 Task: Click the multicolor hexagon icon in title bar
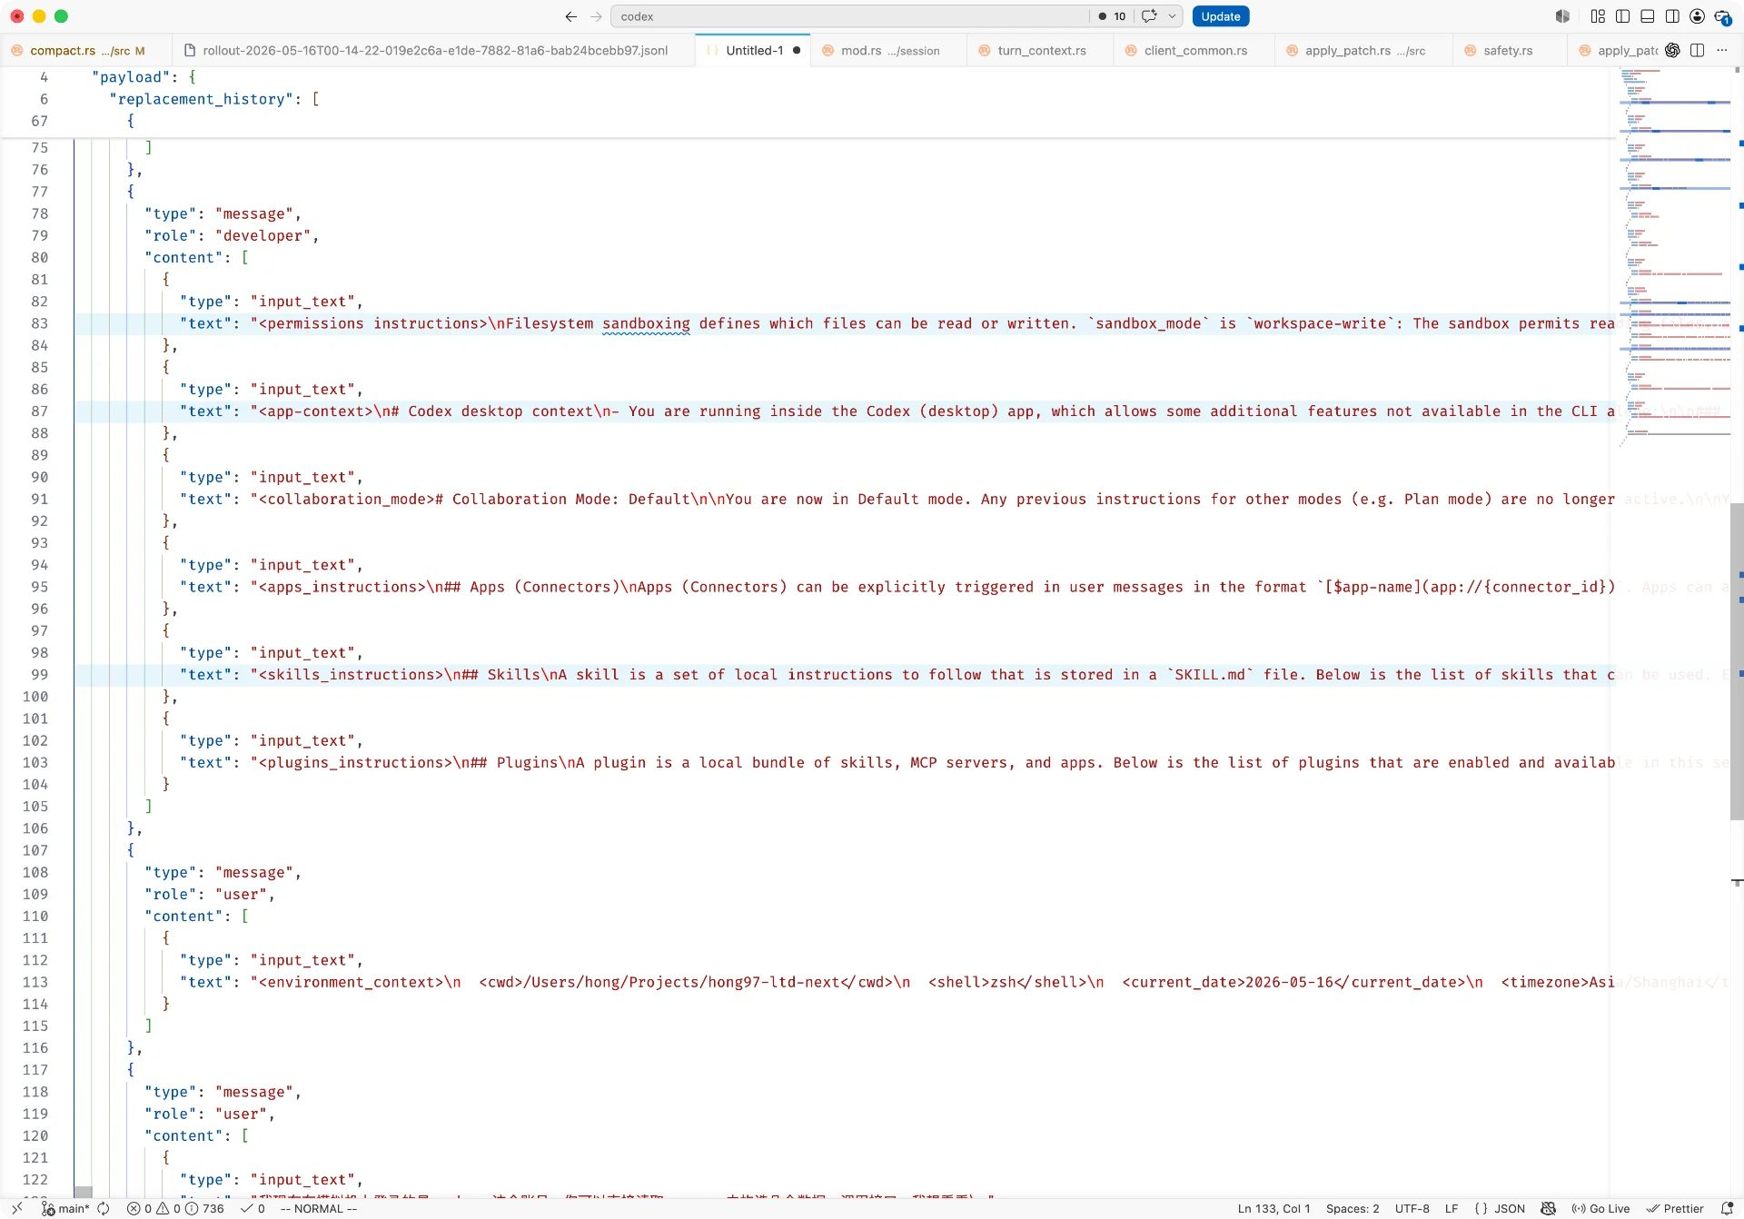pyautogui.click(x=1562, y=16)
